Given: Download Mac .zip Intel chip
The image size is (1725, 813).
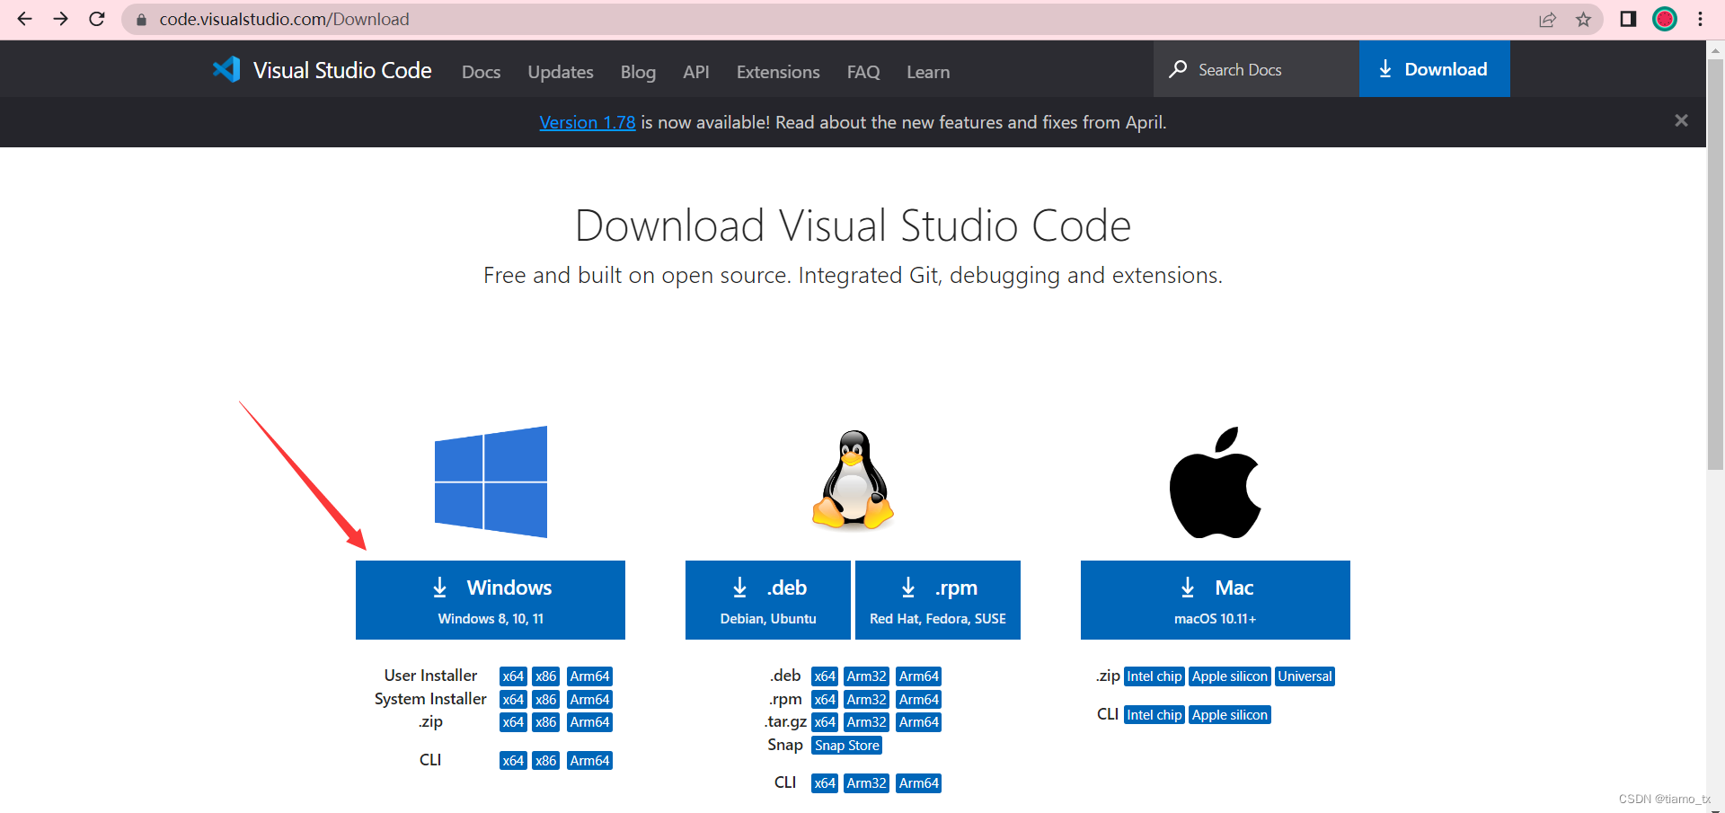Looking at the screenshot, I should point(1154,676).
